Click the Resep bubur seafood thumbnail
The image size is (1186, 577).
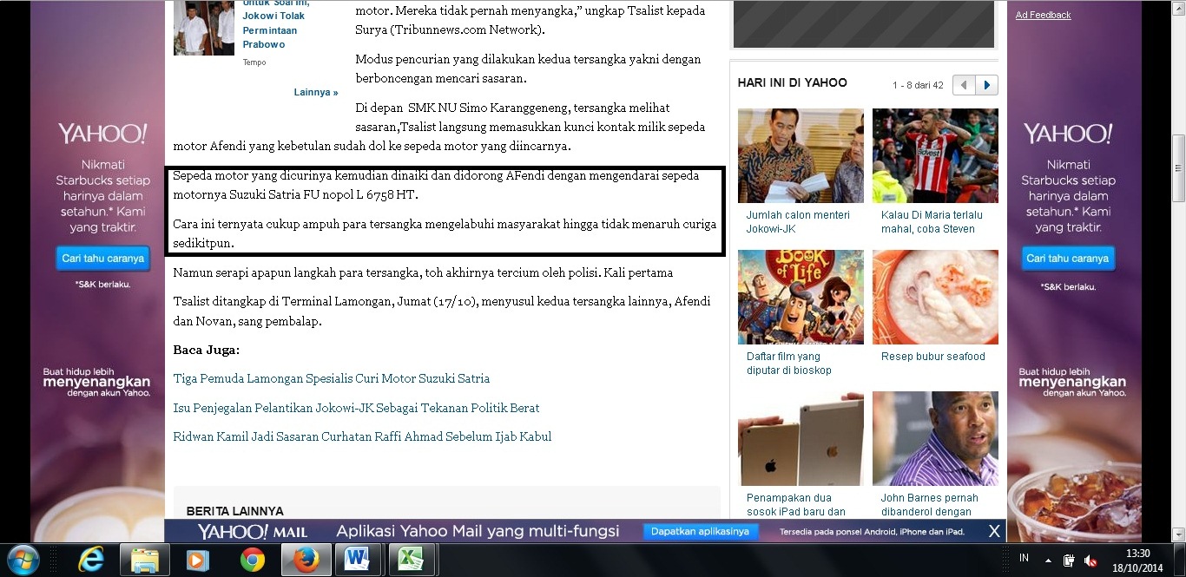tap(935, 297)
